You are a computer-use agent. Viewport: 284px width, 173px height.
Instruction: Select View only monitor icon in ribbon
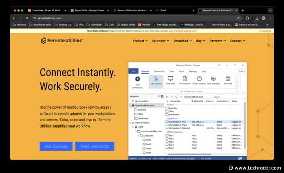tap(170, 79)
